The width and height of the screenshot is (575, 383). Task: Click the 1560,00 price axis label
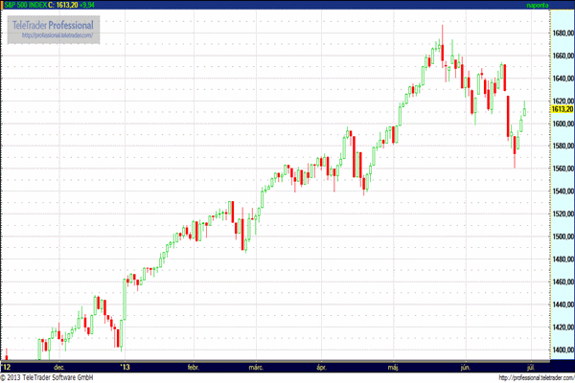click(562, 169)
